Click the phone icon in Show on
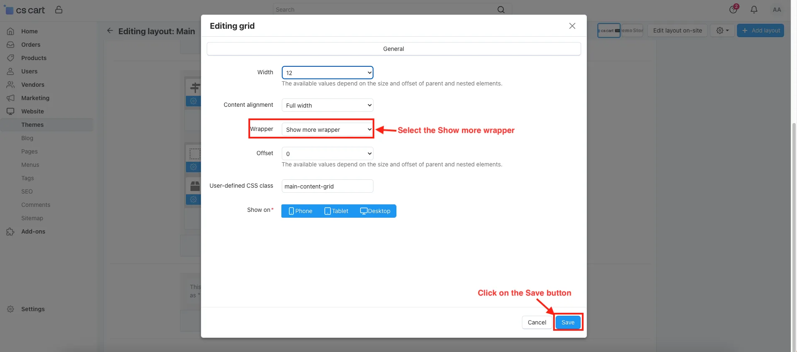 coord(291,211)
